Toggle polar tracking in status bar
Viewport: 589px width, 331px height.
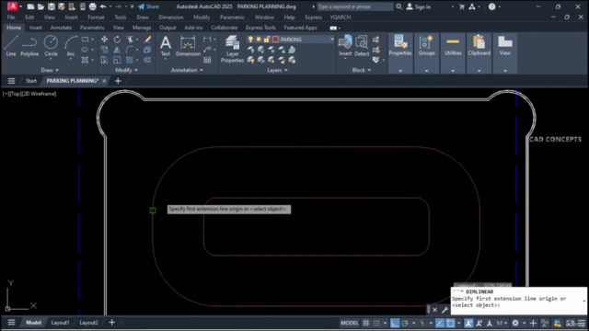tap(405, 323)
